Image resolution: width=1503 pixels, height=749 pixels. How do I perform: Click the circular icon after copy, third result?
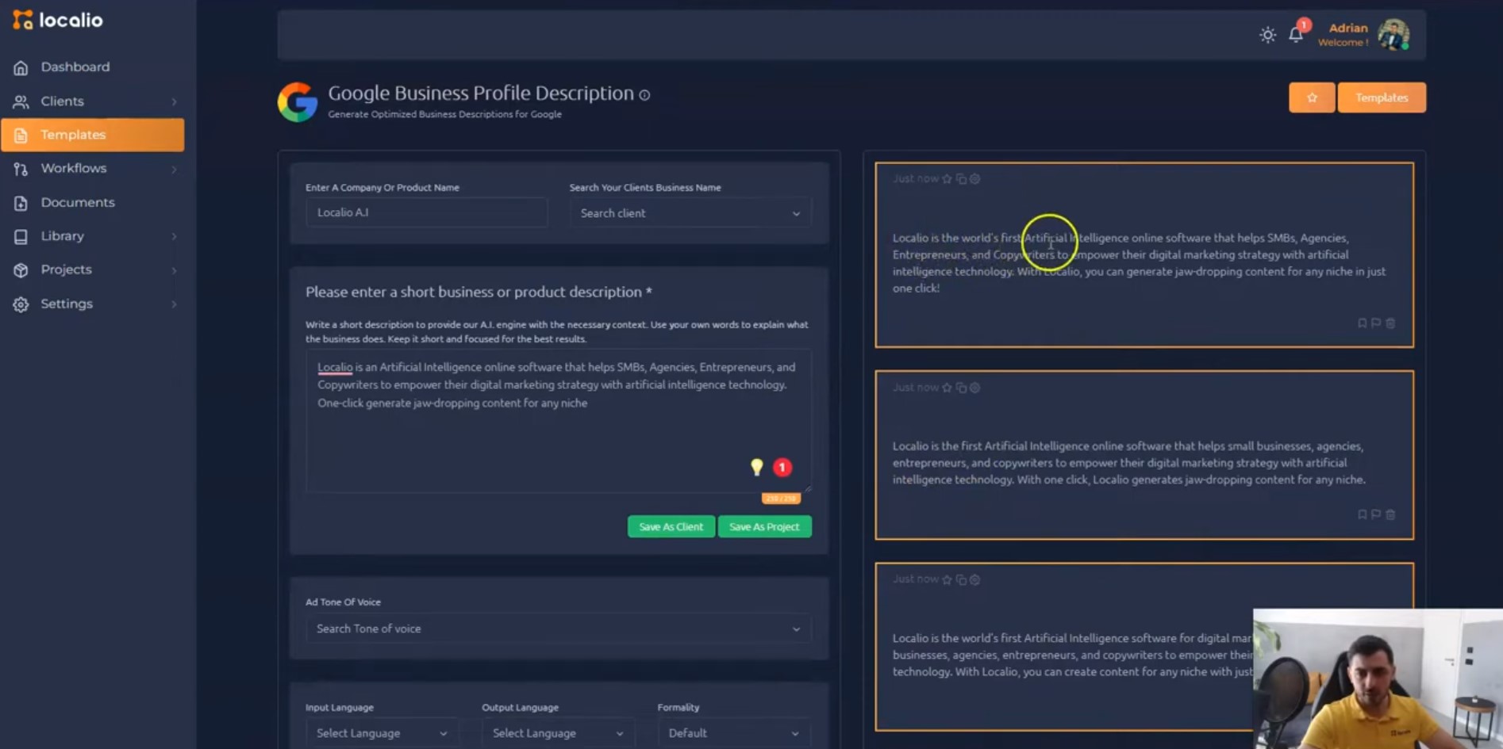point(975,579)
